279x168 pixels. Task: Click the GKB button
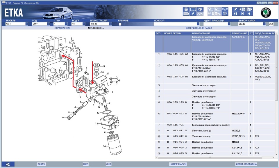tap(108, 164)
